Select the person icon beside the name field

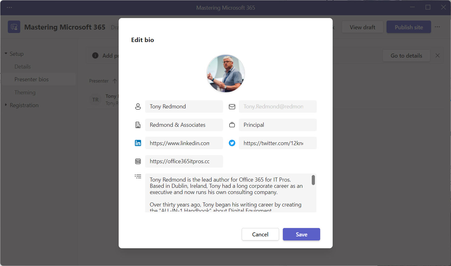138,106
